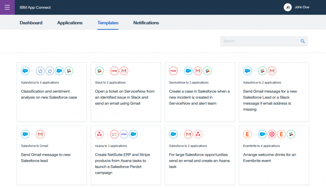Click Gmail icon in ServiceNow to 3 applications card

tap(198, 71)
